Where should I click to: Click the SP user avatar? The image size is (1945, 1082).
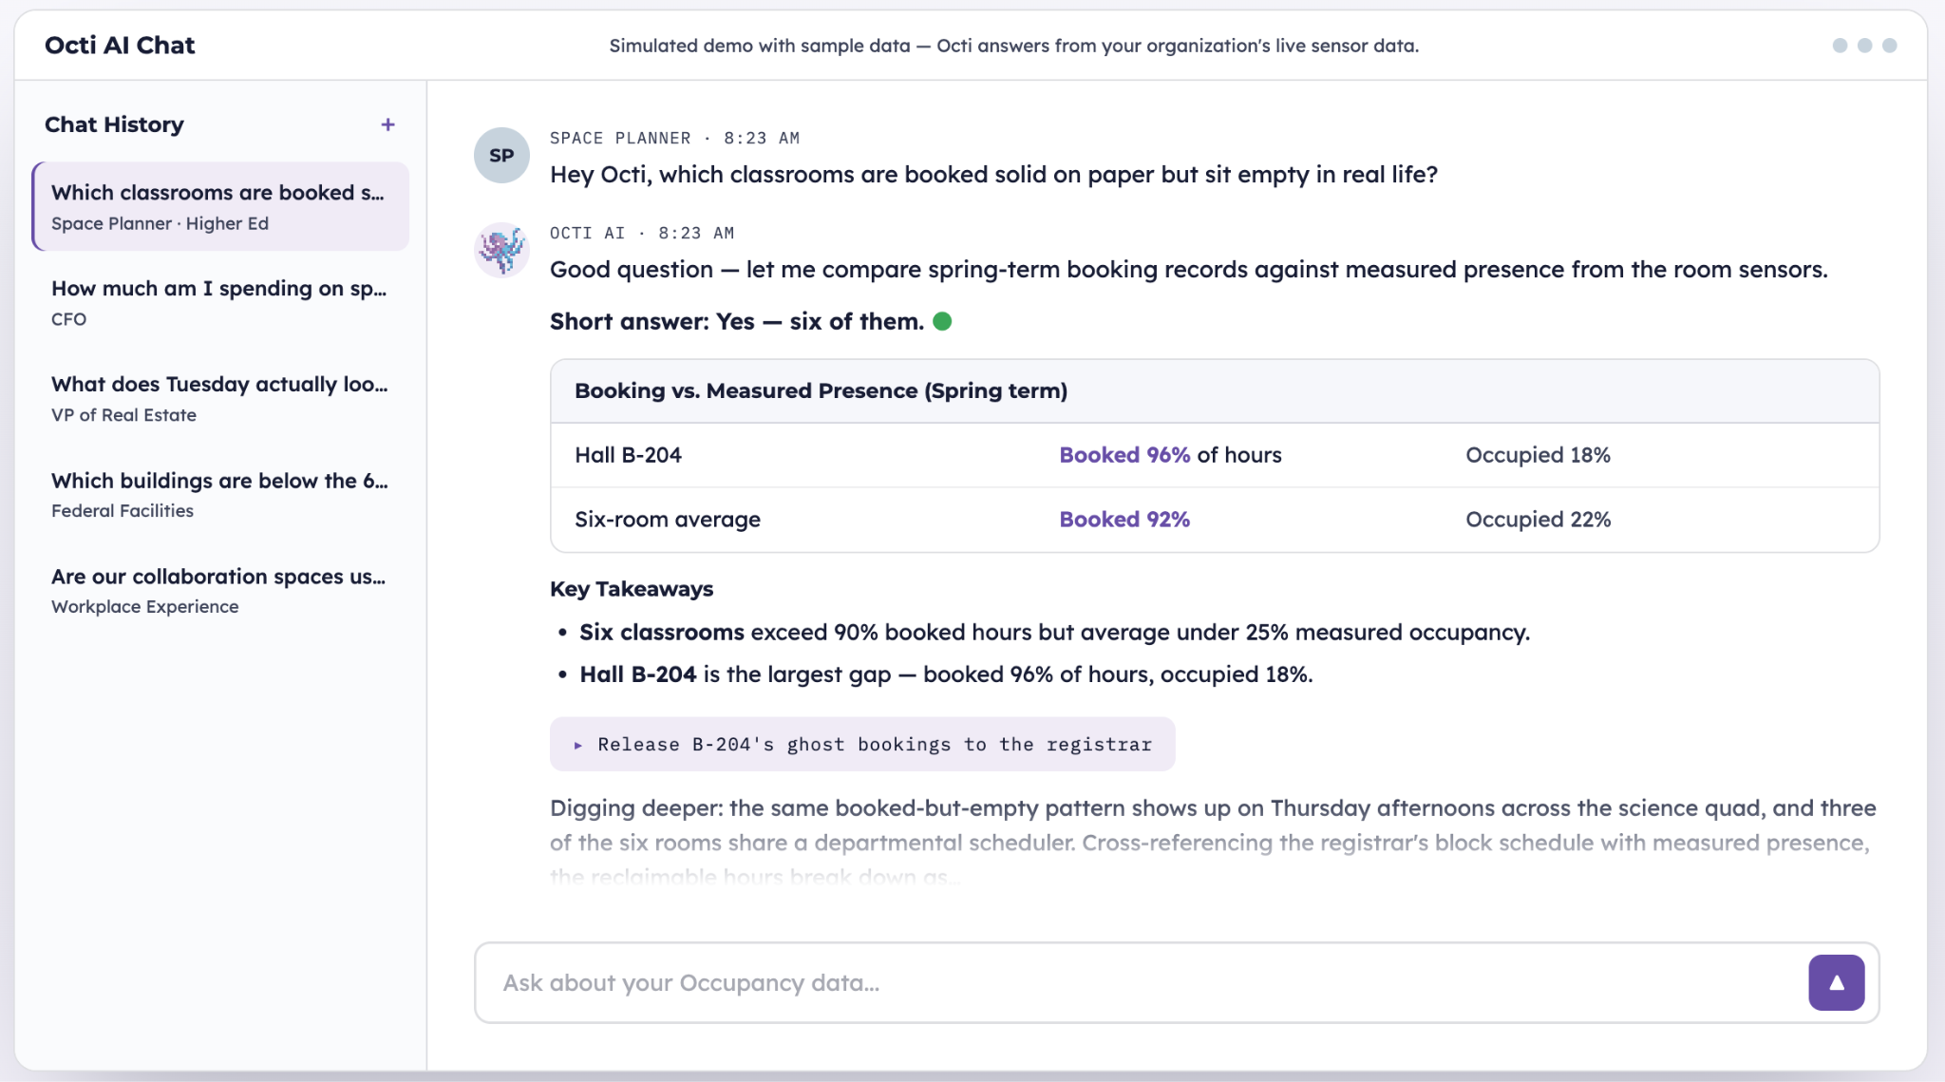tap(501, 155)
